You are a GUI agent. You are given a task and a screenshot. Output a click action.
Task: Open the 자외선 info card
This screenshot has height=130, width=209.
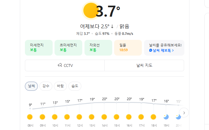click(x=98, y=47)
